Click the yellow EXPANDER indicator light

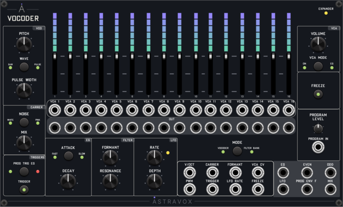326,13
